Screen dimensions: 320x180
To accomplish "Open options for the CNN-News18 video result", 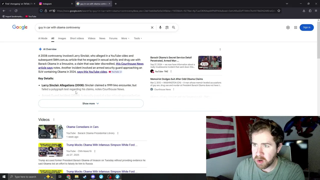I will click(95, 151).
